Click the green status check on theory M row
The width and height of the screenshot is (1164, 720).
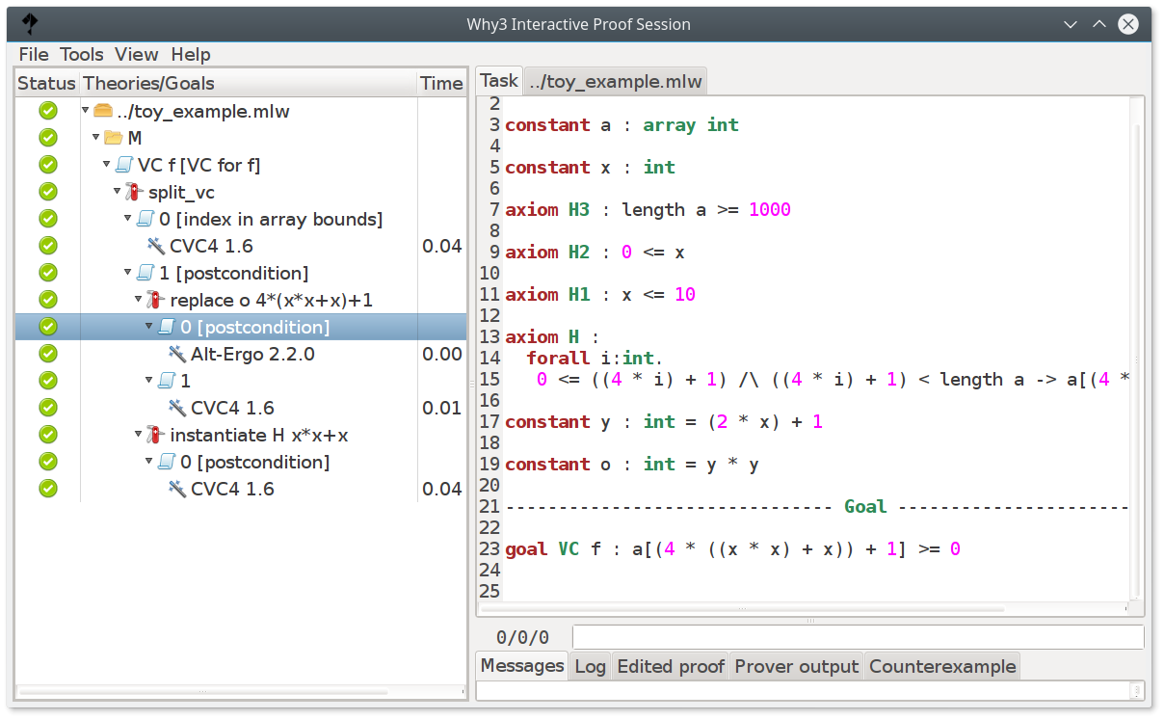48,138
